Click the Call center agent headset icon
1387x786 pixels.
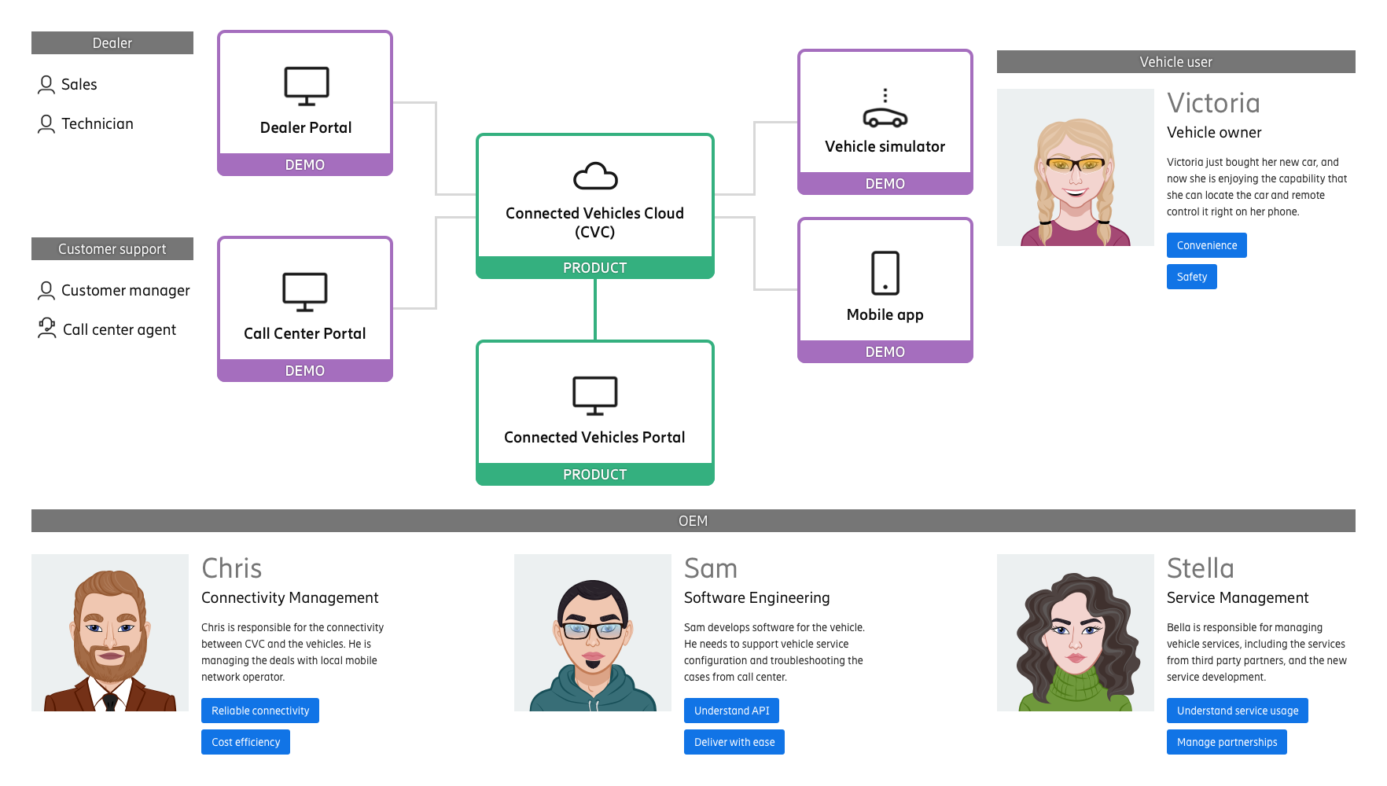coord(46,329)
